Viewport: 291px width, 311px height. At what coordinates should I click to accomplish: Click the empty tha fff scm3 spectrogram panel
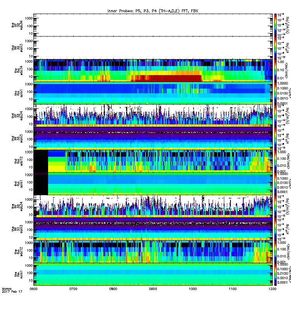[153, 48]
